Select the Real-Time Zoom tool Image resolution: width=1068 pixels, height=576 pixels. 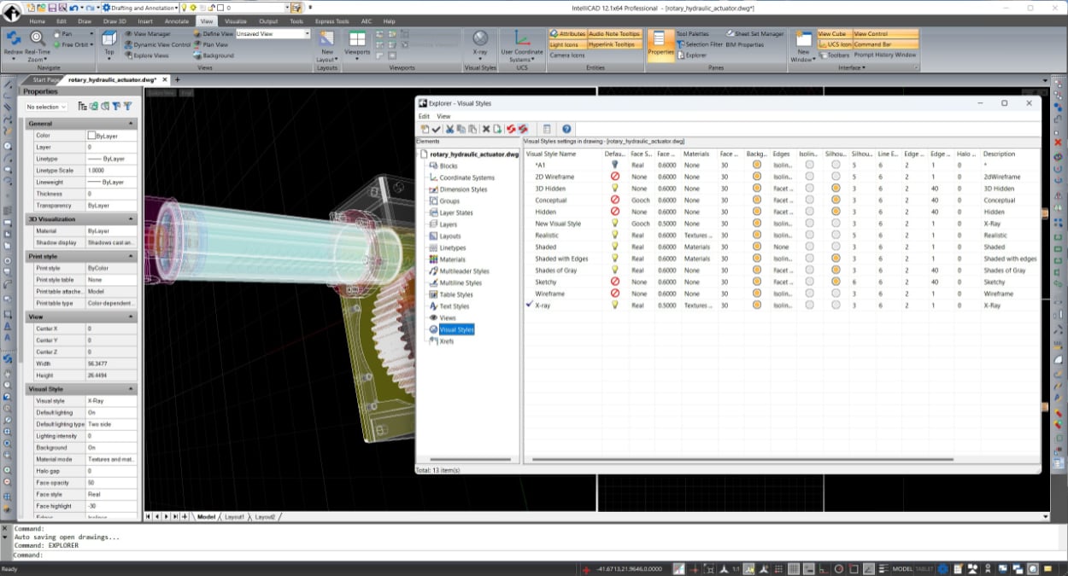[x=38, y=38]
